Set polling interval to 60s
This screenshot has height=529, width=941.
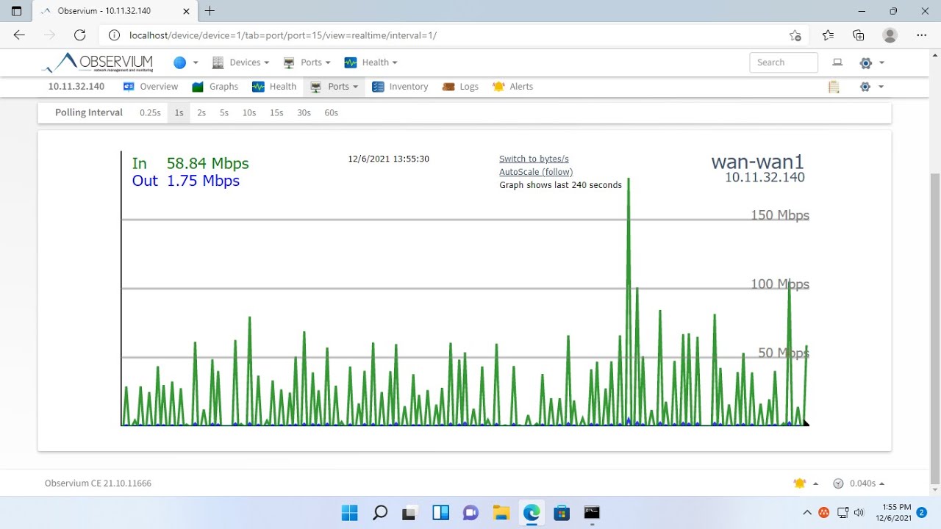tap(332, 112)
